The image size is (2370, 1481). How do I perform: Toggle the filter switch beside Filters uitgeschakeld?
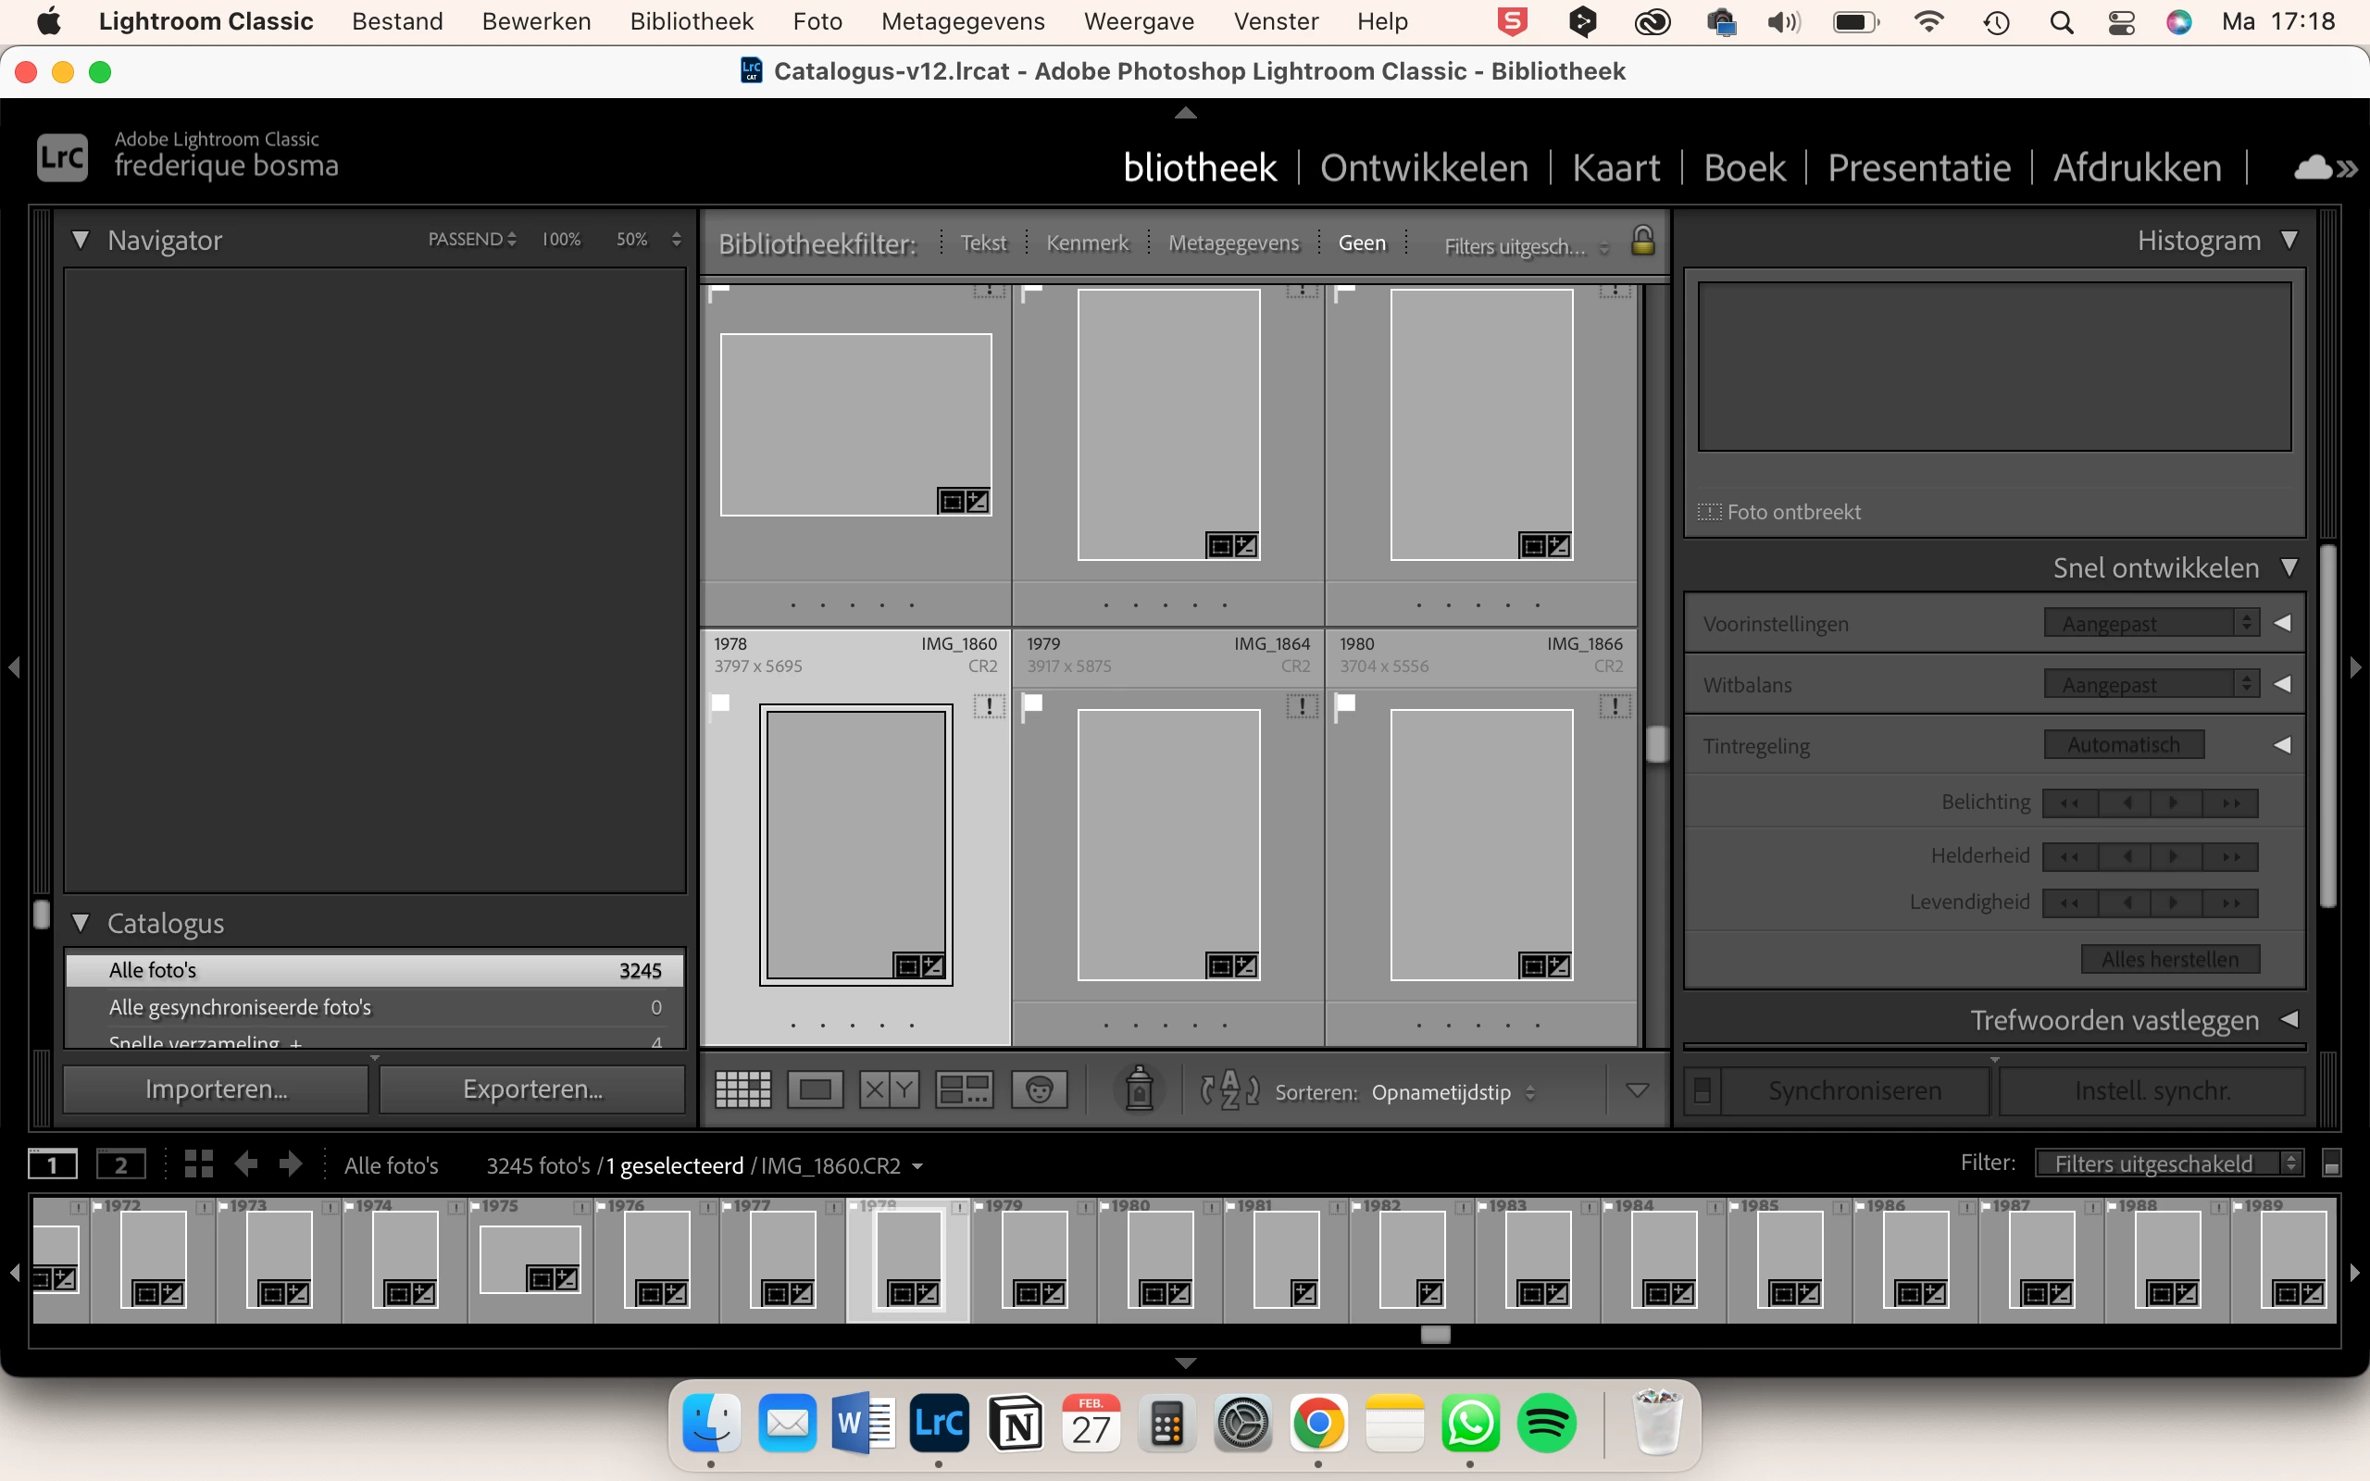pos(2331,1164)
